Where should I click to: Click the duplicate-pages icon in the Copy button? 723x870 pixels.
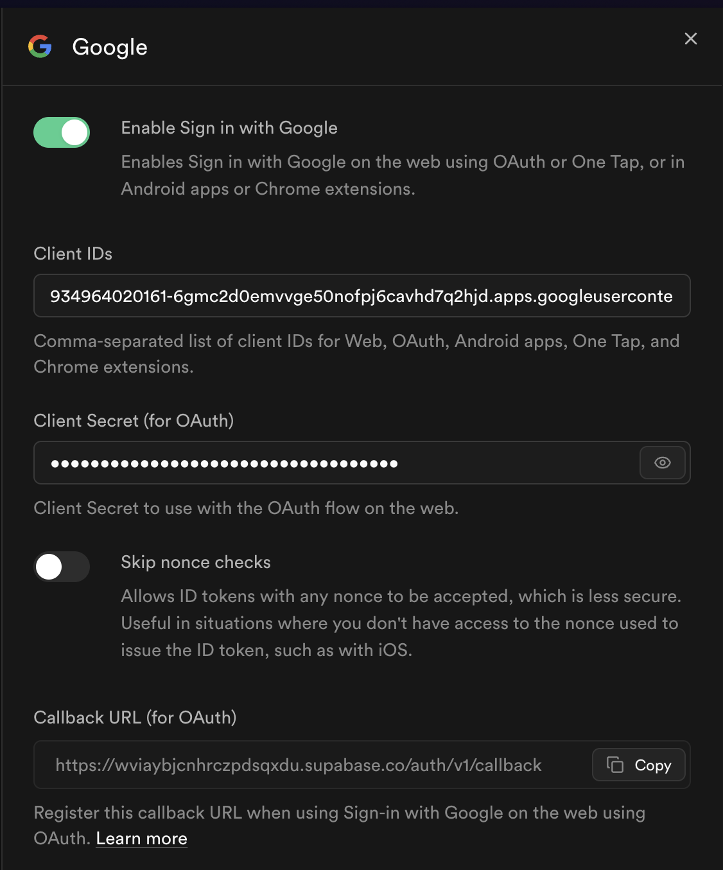point(616,765)
